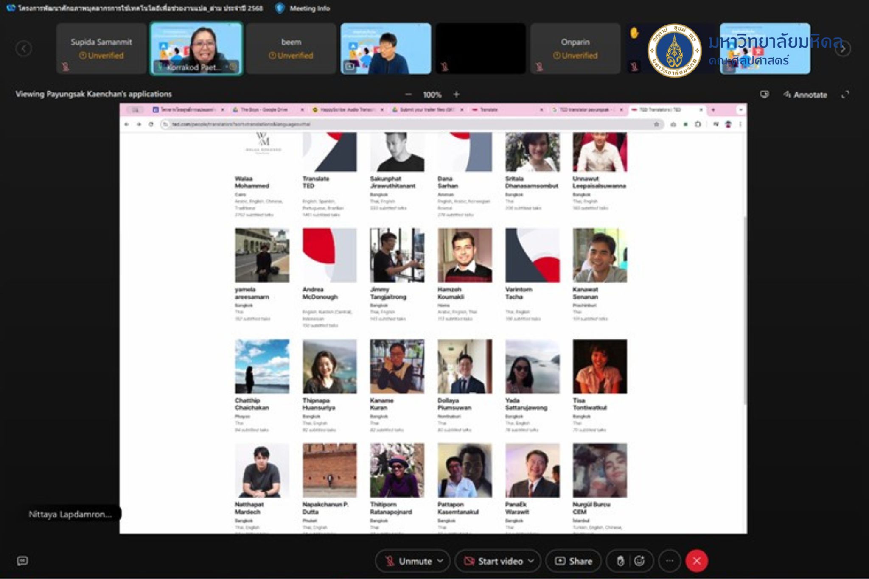The width and height of the screenshot is (869, 579).
Task: Open PanaEk Warawit translator profile
Action: click(517, 508)
